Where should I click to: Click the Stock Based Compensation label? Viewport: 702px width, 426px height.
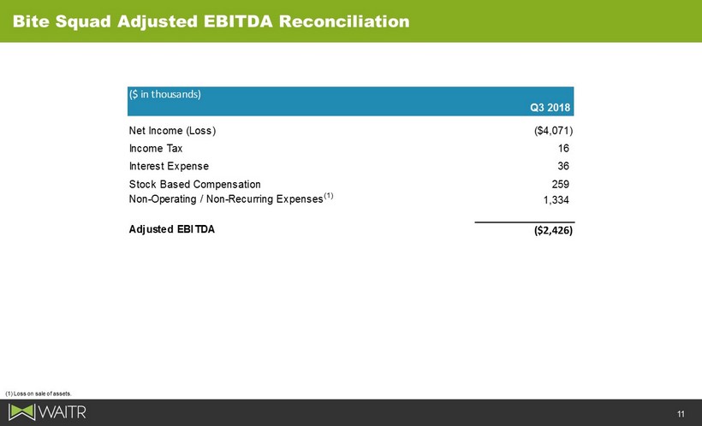pyautogui.click(x=194, y=185)
